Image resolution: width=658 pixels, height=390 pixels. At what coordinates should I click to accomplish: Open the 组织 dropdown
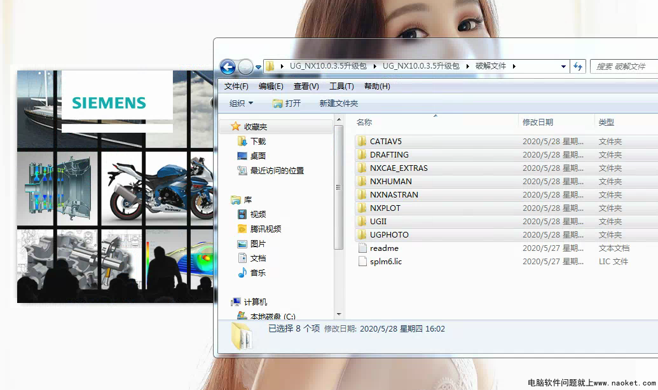pyautogui.click(x=241, y=103)
